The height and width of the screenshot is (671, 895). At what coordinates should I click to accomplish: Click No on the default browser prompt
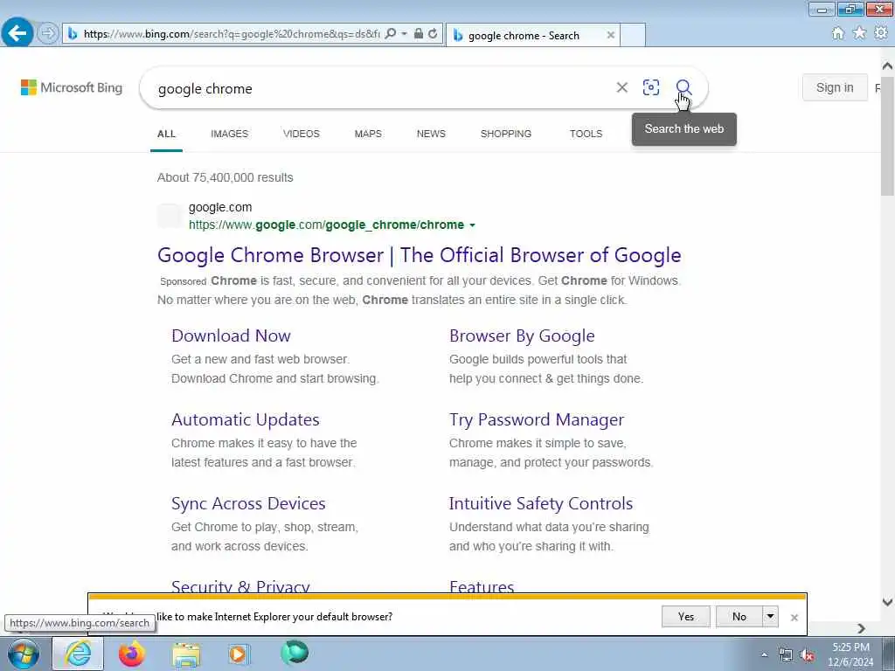pyautogui.click(x=739, y=617)
